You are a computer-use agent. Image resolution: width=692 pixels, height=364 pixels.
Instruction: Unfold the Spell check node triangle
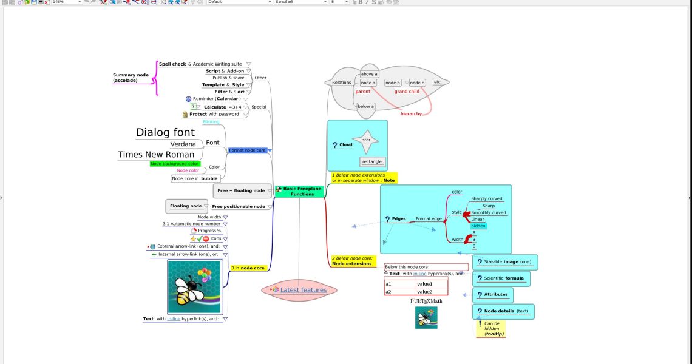(x=248, y=64)
